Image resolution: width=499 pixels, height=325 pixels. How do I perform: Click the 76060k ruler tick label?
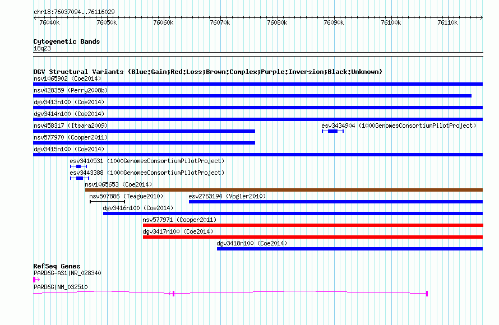163,22
